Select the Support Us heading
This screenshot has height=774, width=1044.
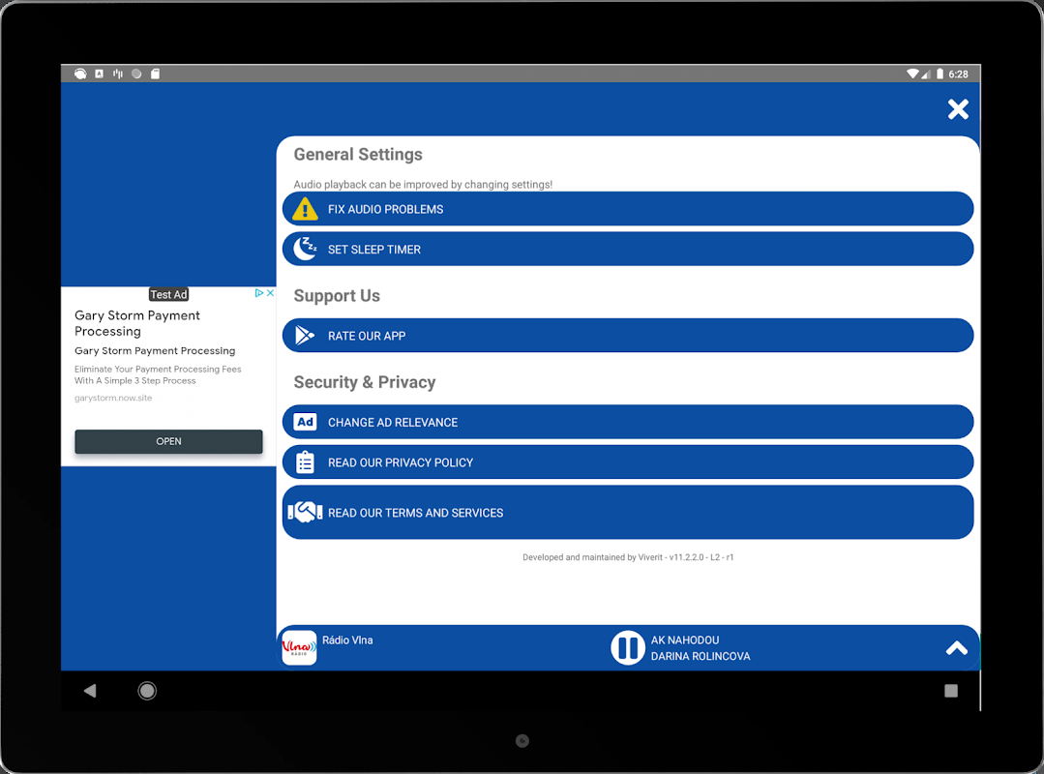tap(337, 295)
